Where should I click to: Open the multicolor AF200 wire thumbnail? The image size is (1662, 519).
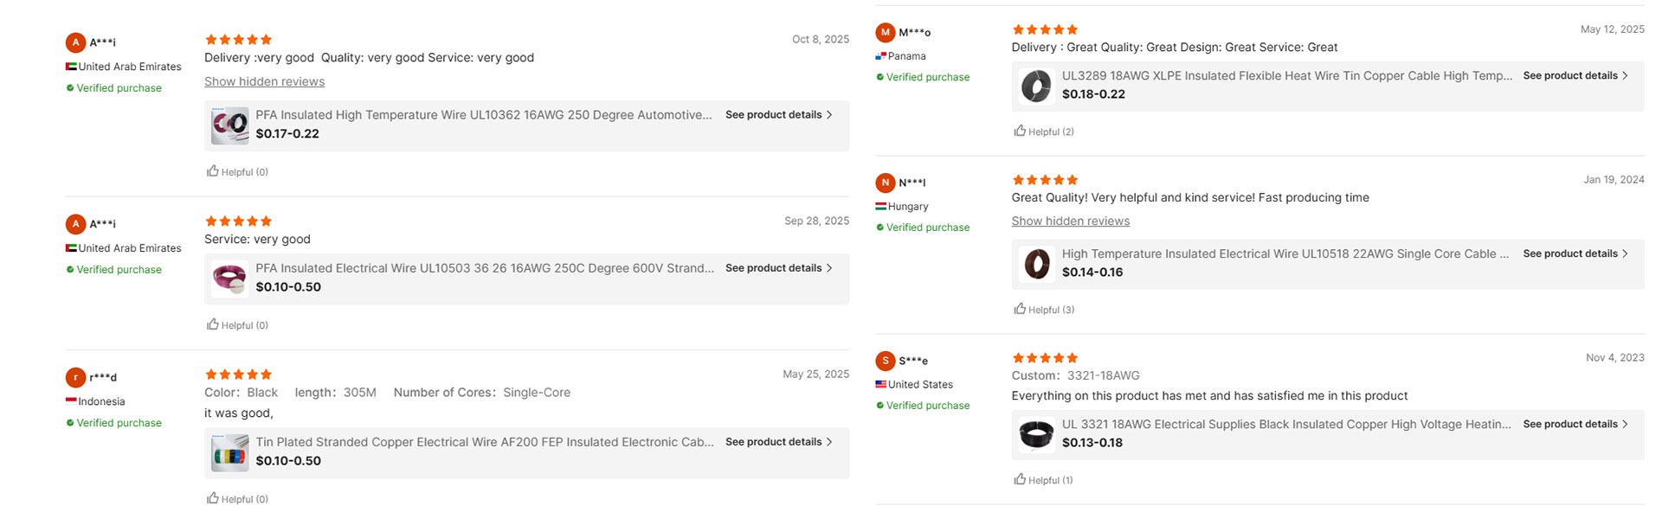pyautogui.click(x=230, y=452)
